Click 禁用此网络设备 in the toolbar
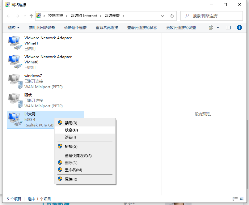The image size is (249, 205). point(42,28)
